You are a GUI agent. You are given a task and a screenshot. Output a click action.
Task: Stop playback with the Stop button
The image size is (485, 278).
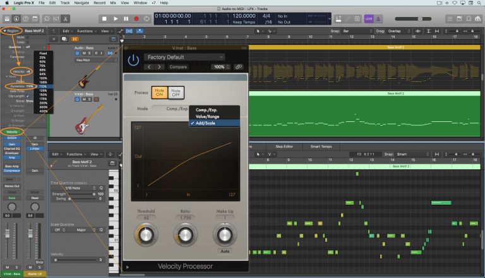104,19
